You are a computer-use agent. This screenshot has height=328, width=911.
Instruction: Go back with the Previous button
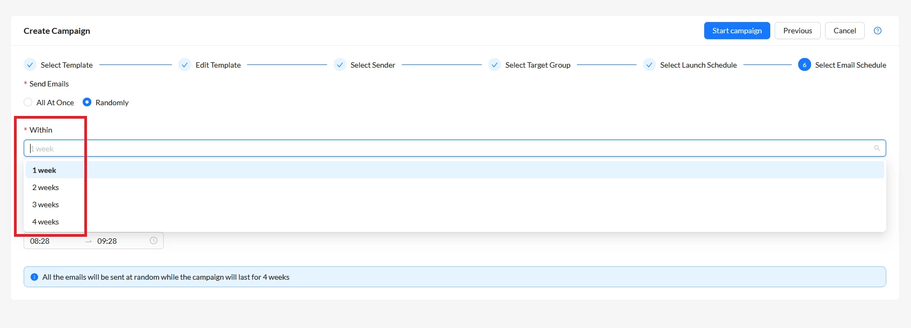coord(798,31)
